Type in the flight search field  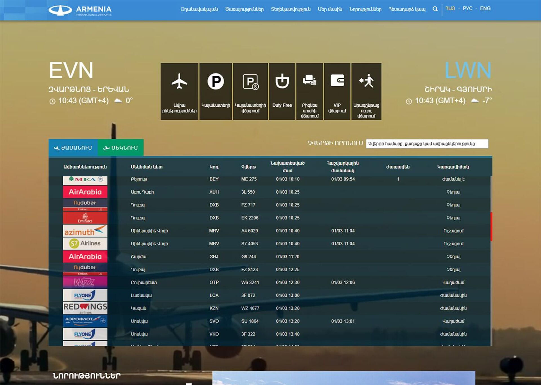[427, 144]
